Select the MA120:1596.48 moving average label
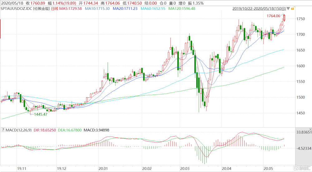 coord(182,8)
